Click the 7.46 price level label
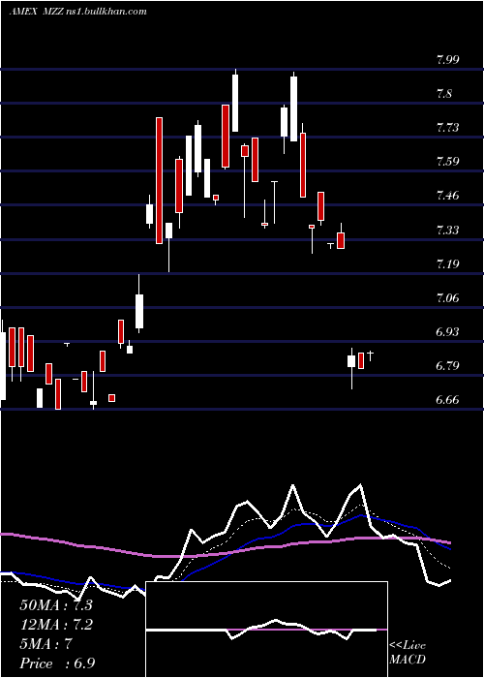 447,196
